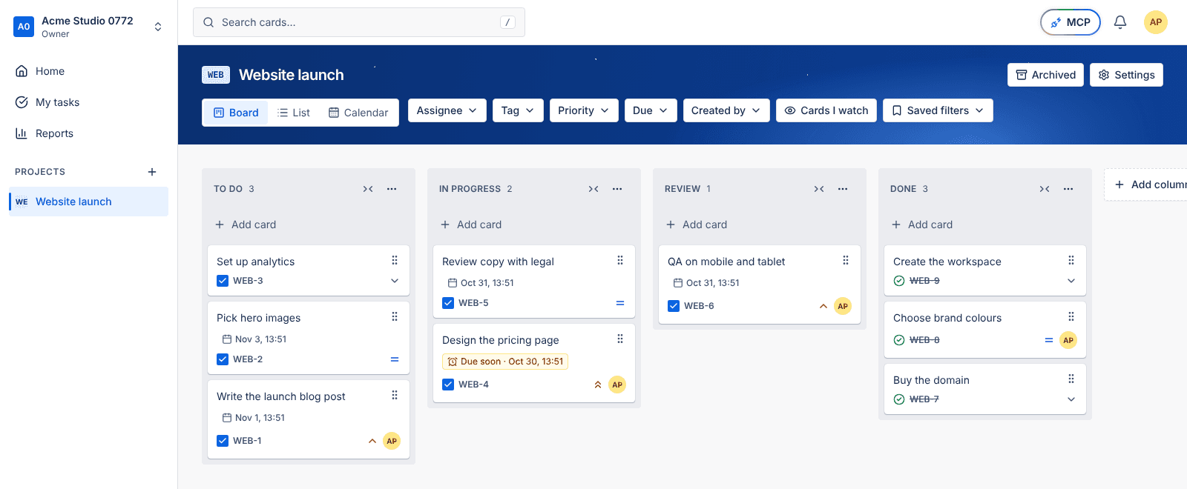Screen dimensions: 1187x489
Task: Open Reports in sidebar
Action: [x=89, y=133]
